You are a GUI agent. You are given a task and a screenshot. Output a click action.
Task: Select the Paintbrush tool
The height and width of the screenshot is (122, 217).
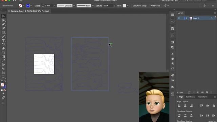[3, 36]
